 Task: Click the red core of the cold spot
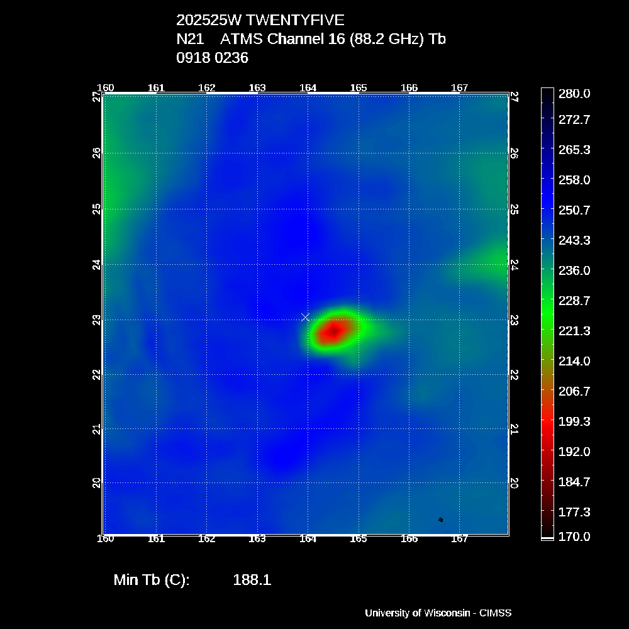coord(331,331)
